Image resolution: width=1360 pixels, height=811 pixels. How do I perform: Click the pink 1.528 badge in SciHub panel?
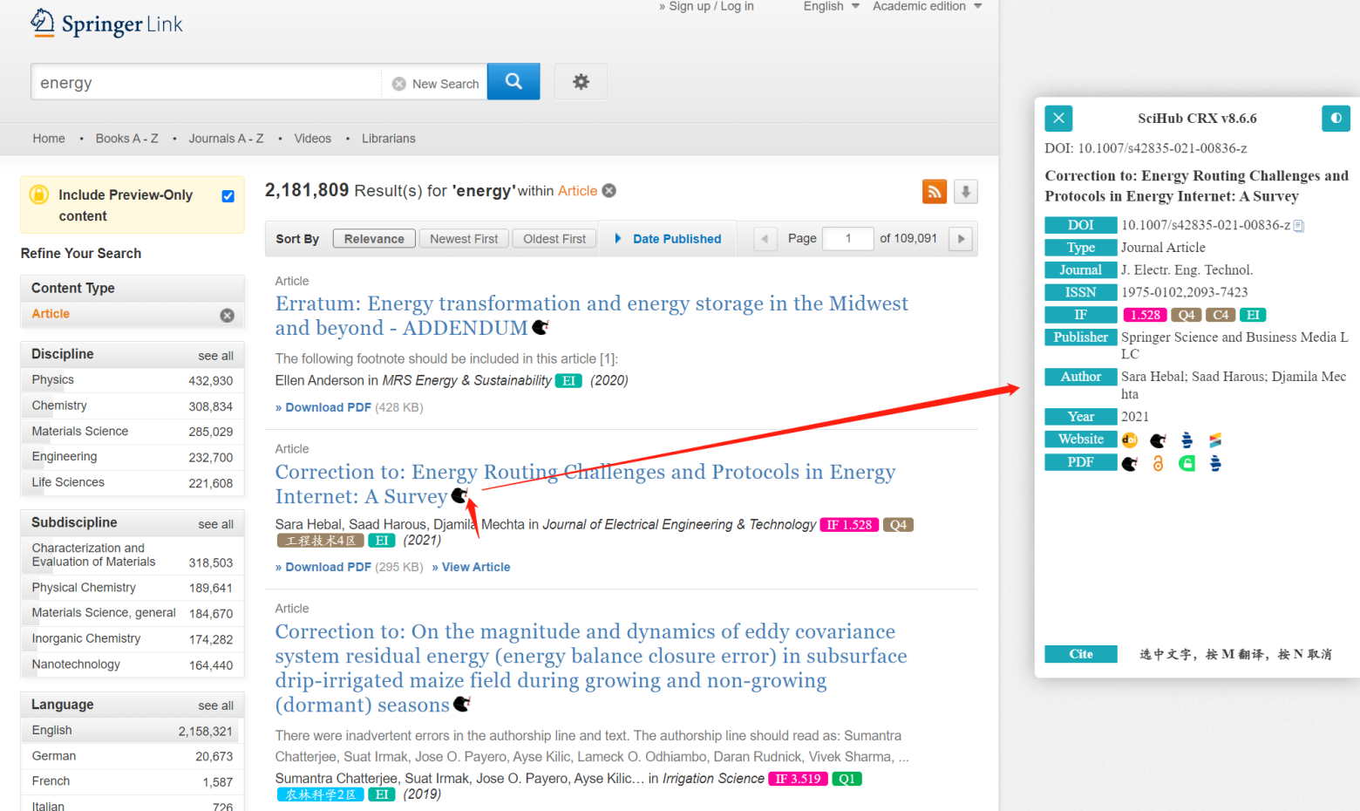[x=1146, y=315]
